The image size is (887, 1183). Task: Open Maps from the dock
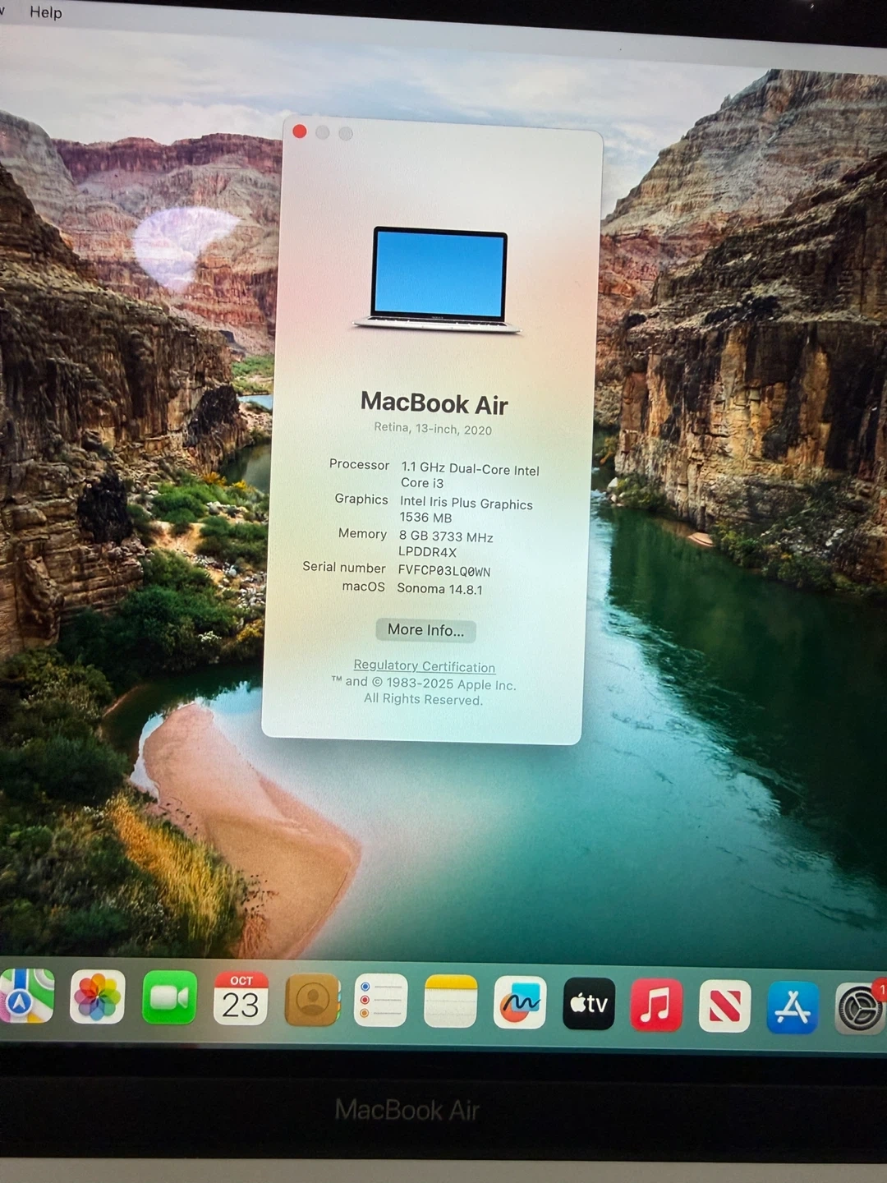coord(26,997)
